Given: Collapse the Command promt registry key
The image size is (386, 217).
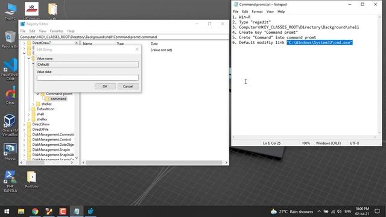Looking at the screenshot, I should 37,94.
